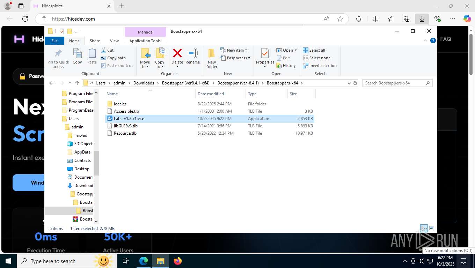Viewport: 475px width, 268px height.
Task: Select Resource.tlb file
Action: click(210, 133)
